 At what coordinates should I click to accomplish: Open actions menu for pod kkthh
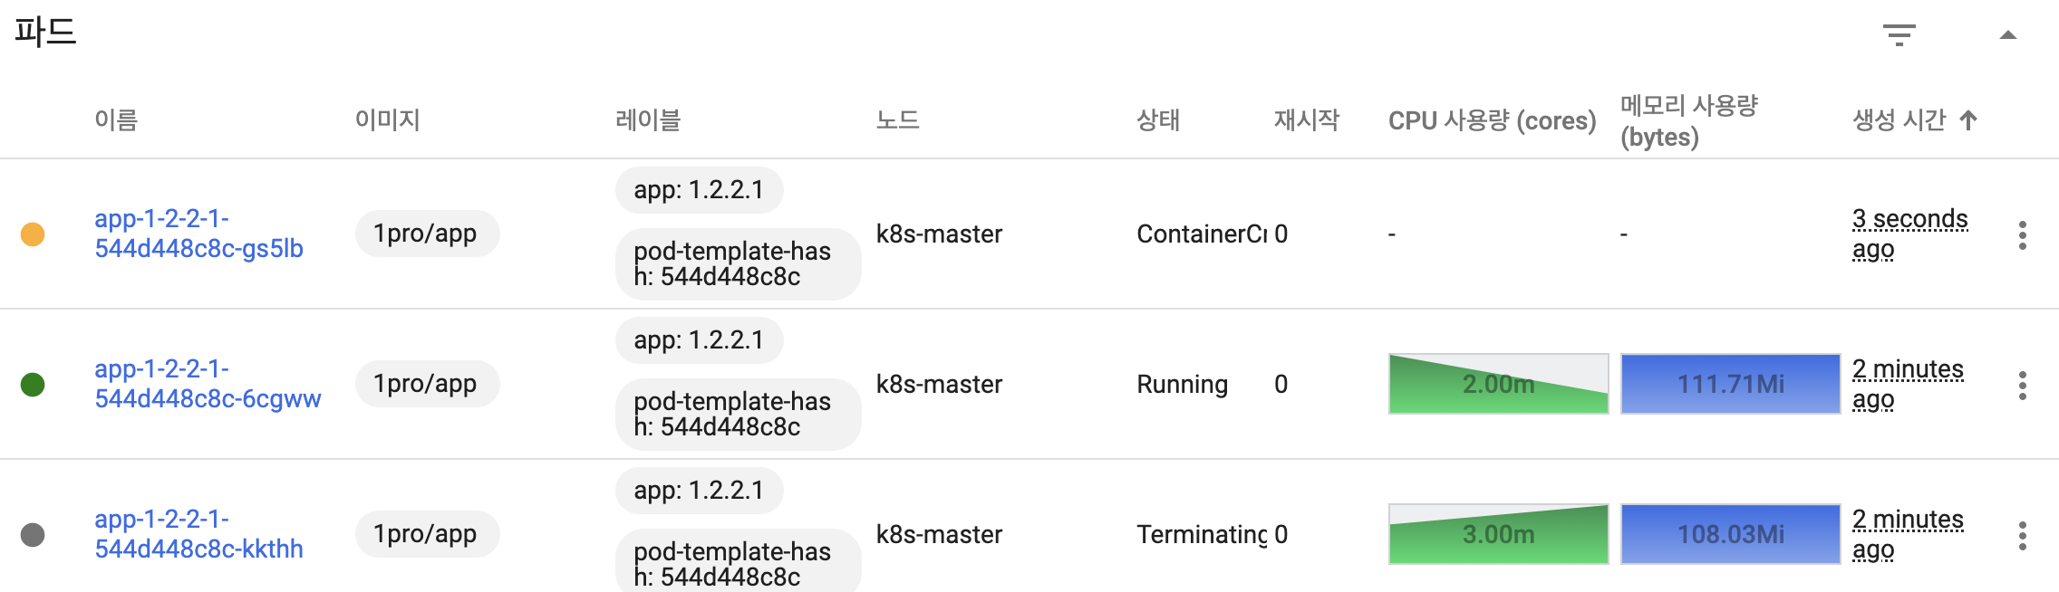pyautogui.click(x=2022, y=535)
